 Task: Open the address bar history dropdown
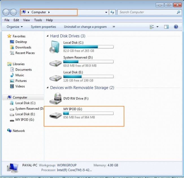click(x=106, y=12)
